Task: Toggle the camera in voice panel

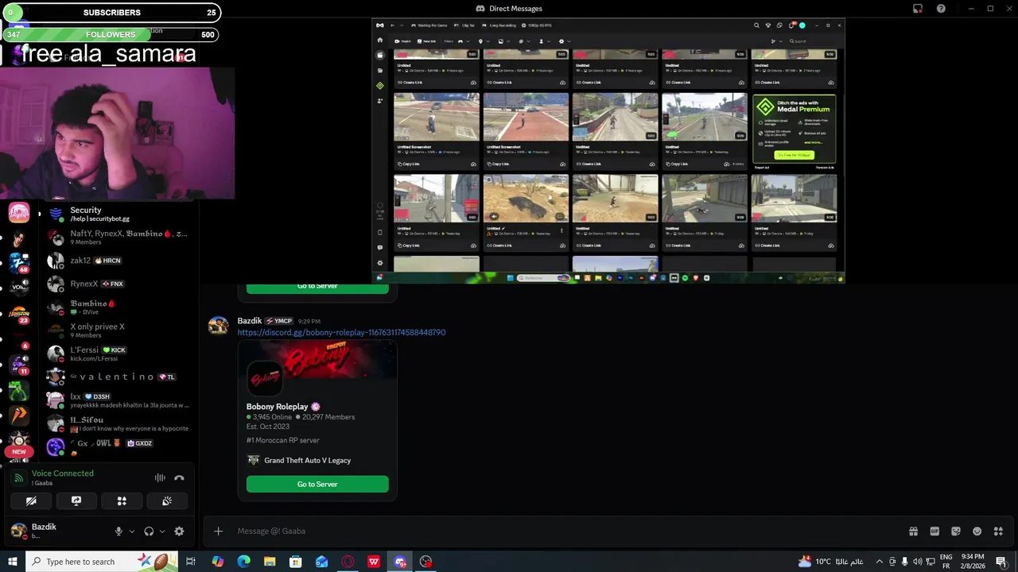Action: click(x=31, y=501)
